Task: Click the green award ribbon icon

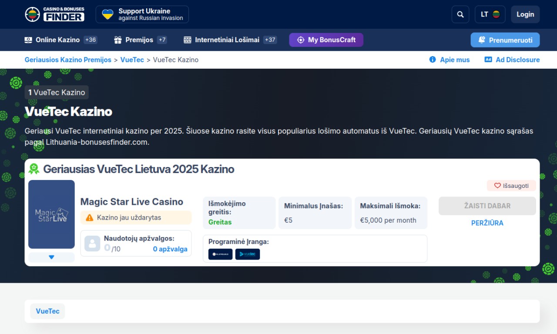Action: click(x=34, y=169)
